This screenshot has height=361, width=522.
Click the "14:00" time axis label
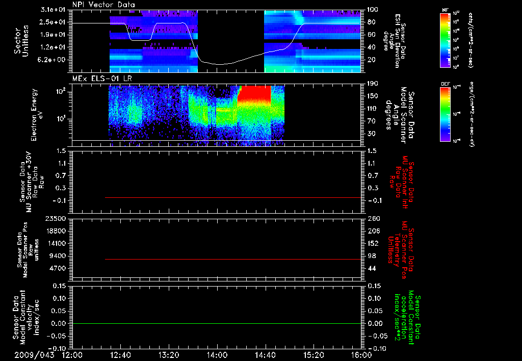[x=217, y=355]
